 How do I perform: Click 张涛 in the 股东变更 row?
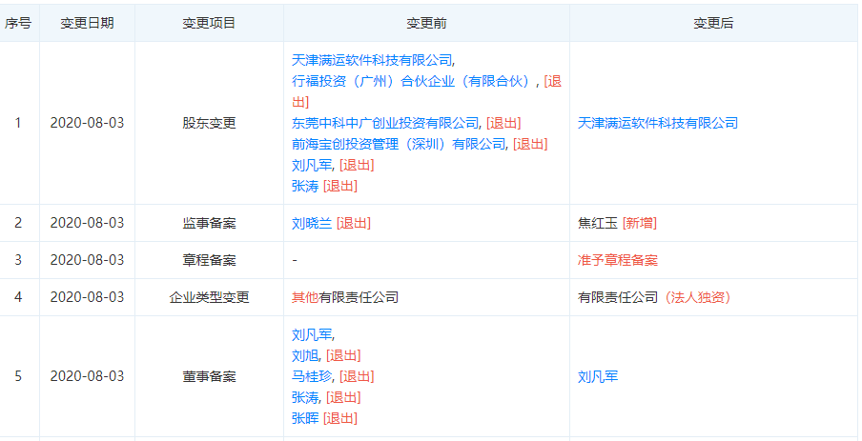(305, 186)
